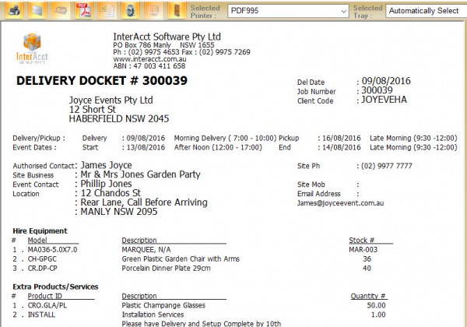Click the Joyce Events Pty Ltd name
Viewport: 467px width, 327px height.
pos(111,100)
